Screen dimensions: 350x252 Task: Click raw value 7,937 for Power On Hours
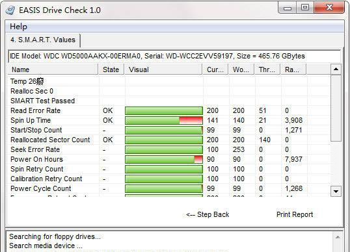point(293,160)
